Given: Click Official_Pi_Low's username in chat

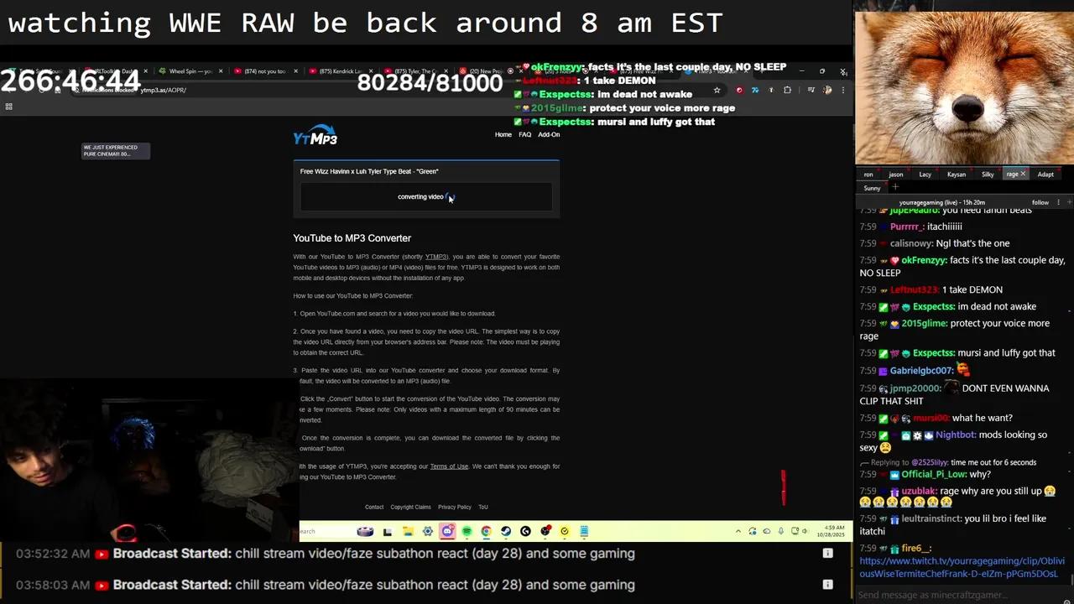Looking at the screenshot, I should (x=935, y=475).
